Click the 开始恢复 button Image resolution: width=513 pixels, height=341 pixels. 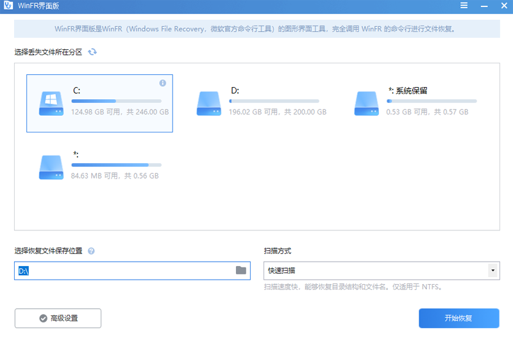pos(459,318)
